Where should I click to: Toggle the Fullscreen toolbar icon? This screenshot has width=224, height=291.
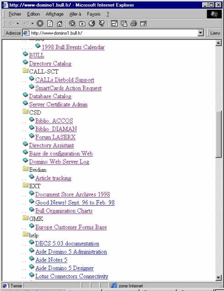[114, 23]
